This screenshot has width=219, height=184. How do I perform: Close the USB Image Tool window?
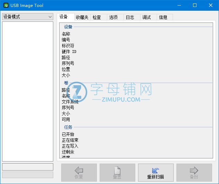tap(211, 5)
